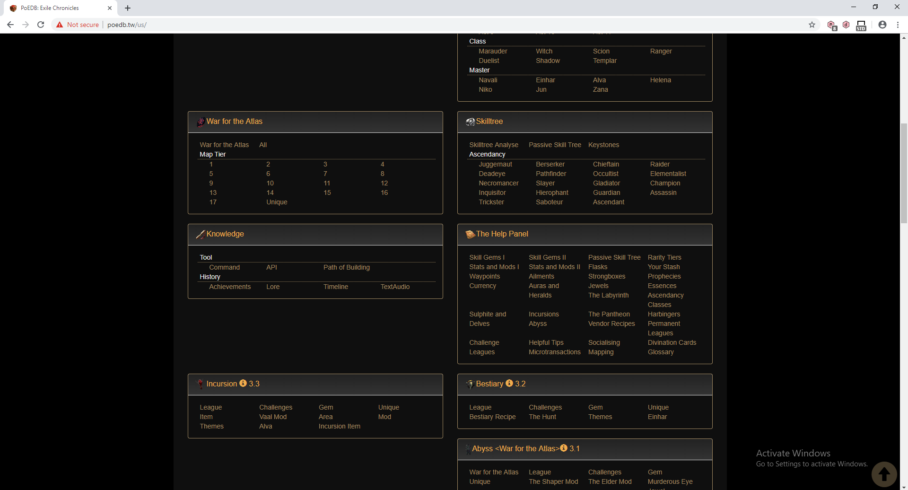Viewport: 908px width, 490px height.
Task: Close the PoEDB: Exile Chronicles tab
Action: [110, 8]
